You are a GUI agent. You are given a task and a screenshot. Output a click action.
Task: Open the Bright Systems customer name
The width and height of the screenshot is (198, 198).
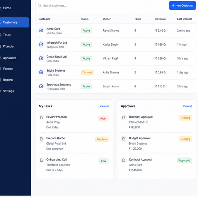click(x=56, y=71)
